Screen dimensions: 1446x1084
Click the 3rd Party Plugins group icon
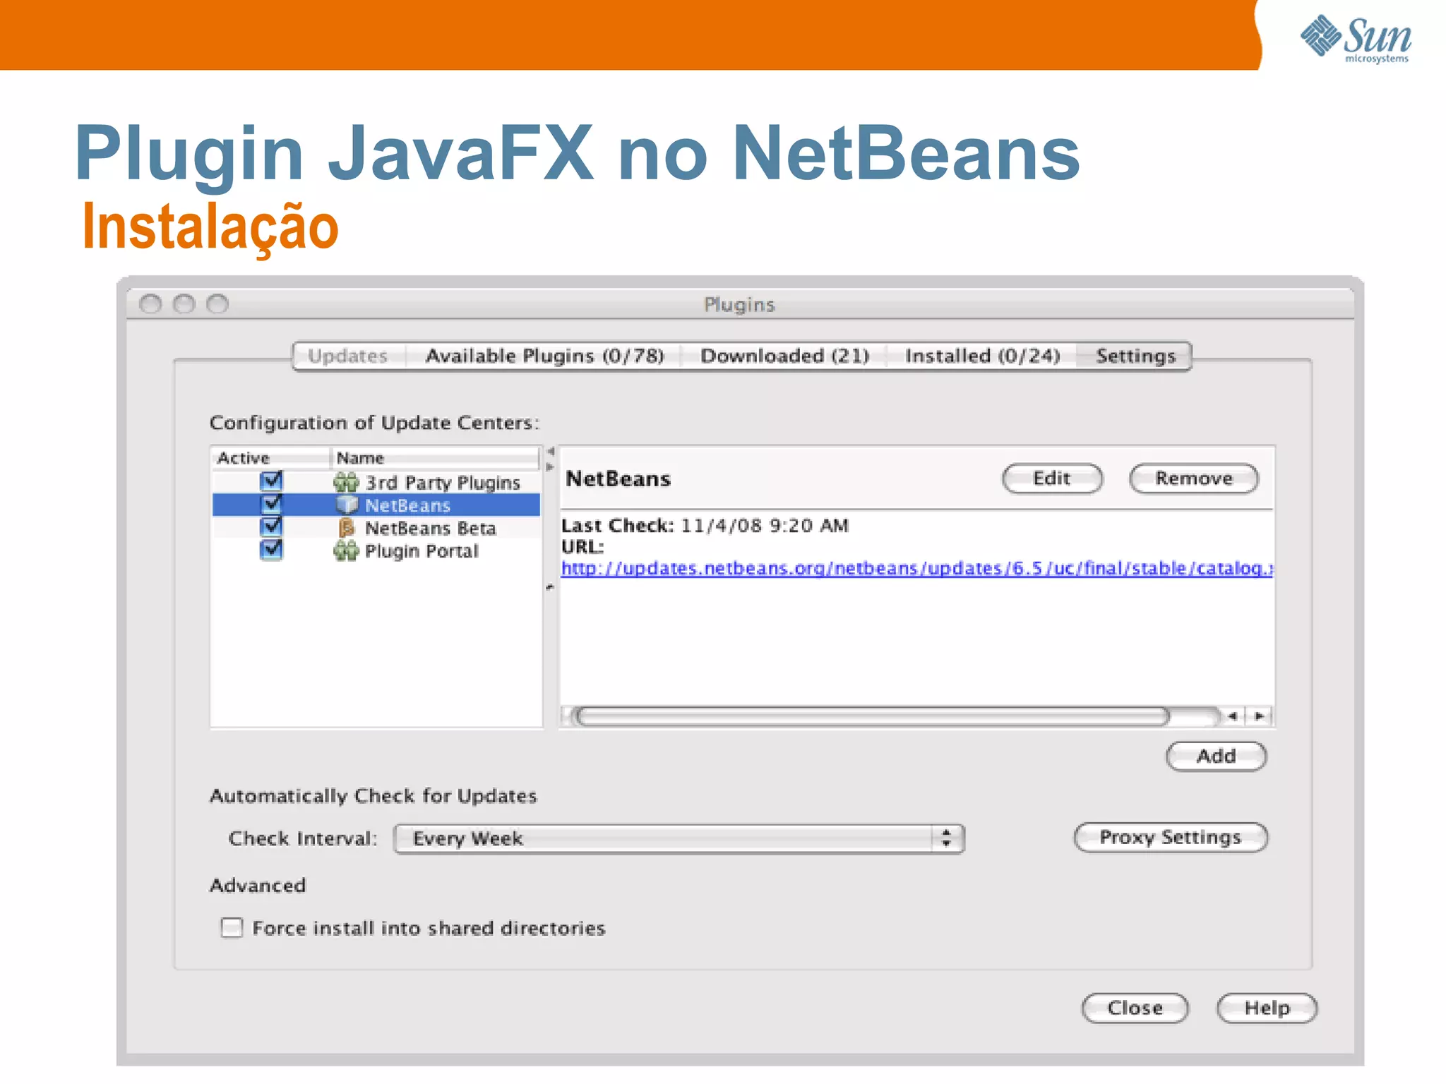[x=346, y=483]
